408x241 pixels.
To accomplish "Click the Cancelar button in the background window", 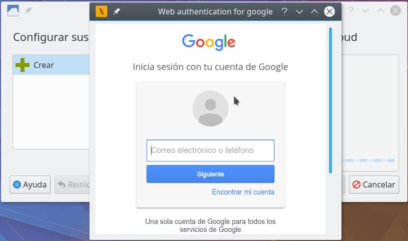I will [374, 184].
